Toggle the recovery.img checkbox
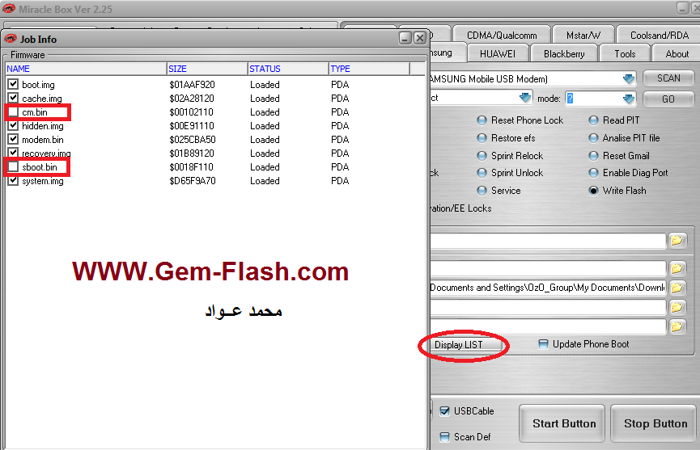Image resolution: width=700 pixels, height=450 pixels. tap(13, 153)
